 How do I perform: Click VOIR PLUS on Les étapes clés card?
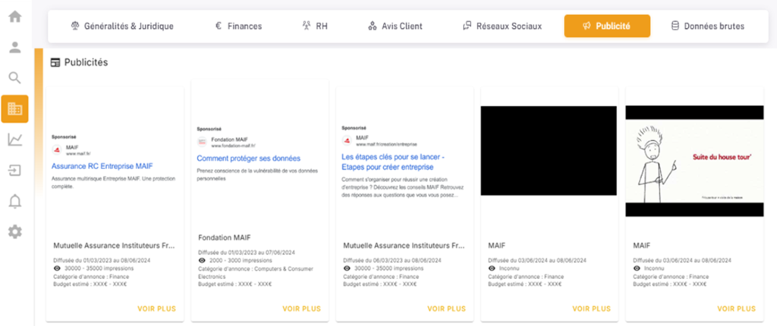[x=446, y=309]
